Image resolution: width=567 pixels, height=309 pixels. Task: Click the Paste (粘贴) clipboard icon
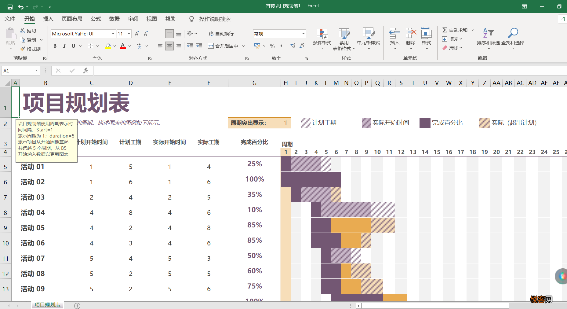pyautogui.click(x=10, y=34)
